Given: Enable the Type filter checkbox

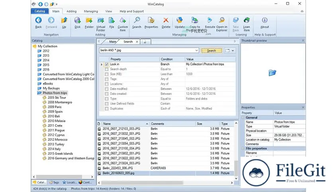Looking at the screenshot, I should [x=107, y=99].
